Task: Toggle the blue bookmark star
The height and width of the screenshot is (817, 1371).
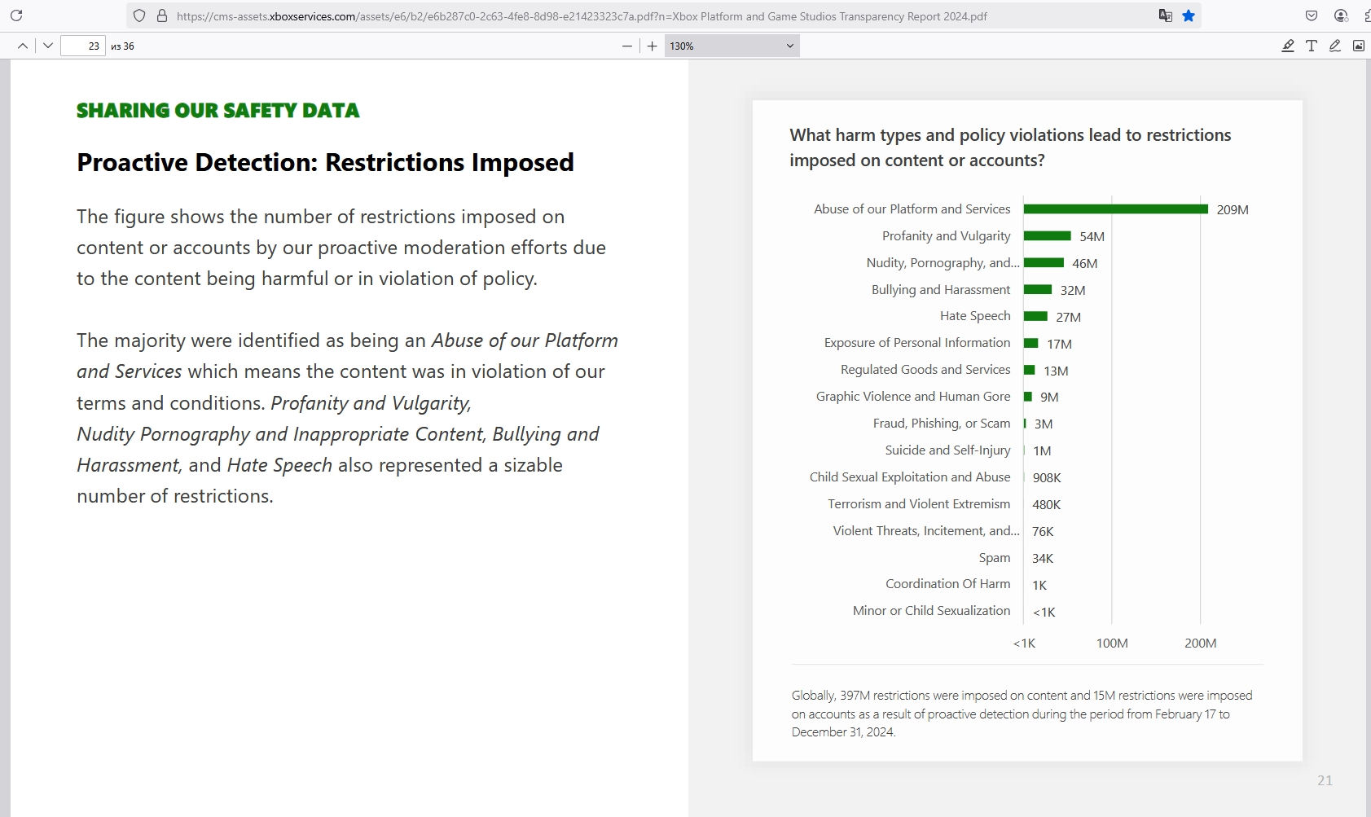Action: point(1189,15)
